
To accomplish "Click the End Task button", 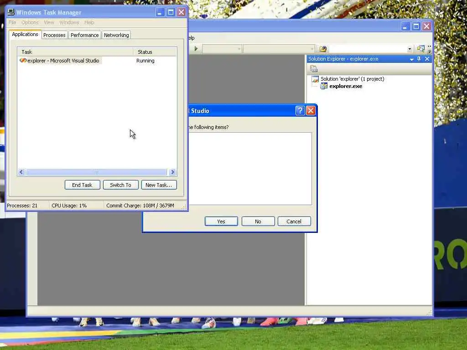I will coord(82,185).
